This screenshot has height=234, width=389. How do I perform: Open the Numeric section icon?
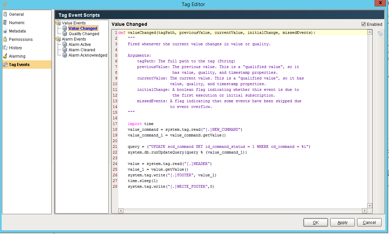[5, 22]
